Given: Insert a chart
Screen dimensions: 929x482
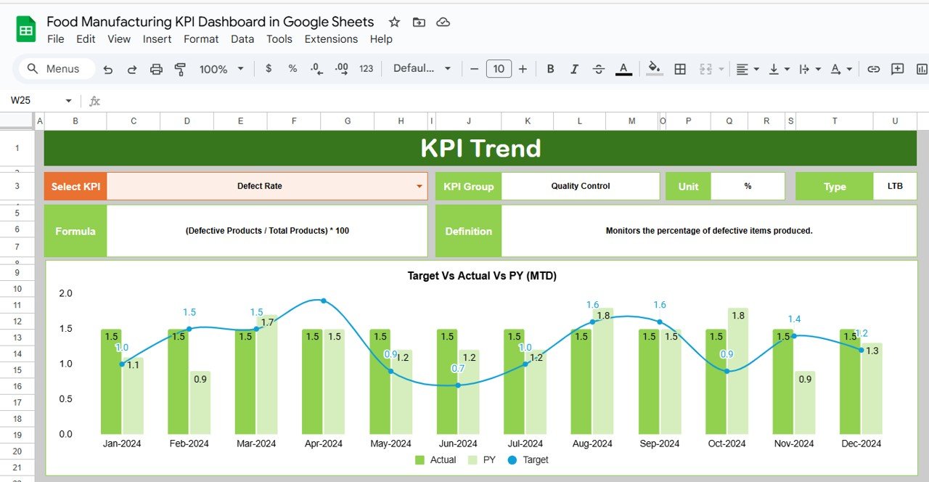Looking at the screenshot, I should click(x=922, y=69).
